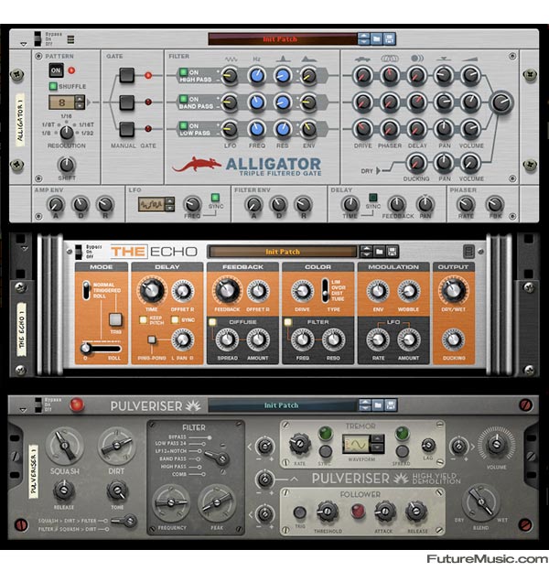Toggle Alligator Pattern ON button
This screenshot has height=582, width=549.
(x=56, y=70)
